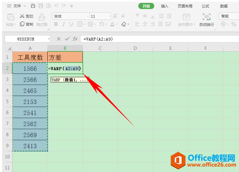The height and width of the screenshot is (172, 239).
Task: Open the hamburger menu icon
Action: pos(9,6)
